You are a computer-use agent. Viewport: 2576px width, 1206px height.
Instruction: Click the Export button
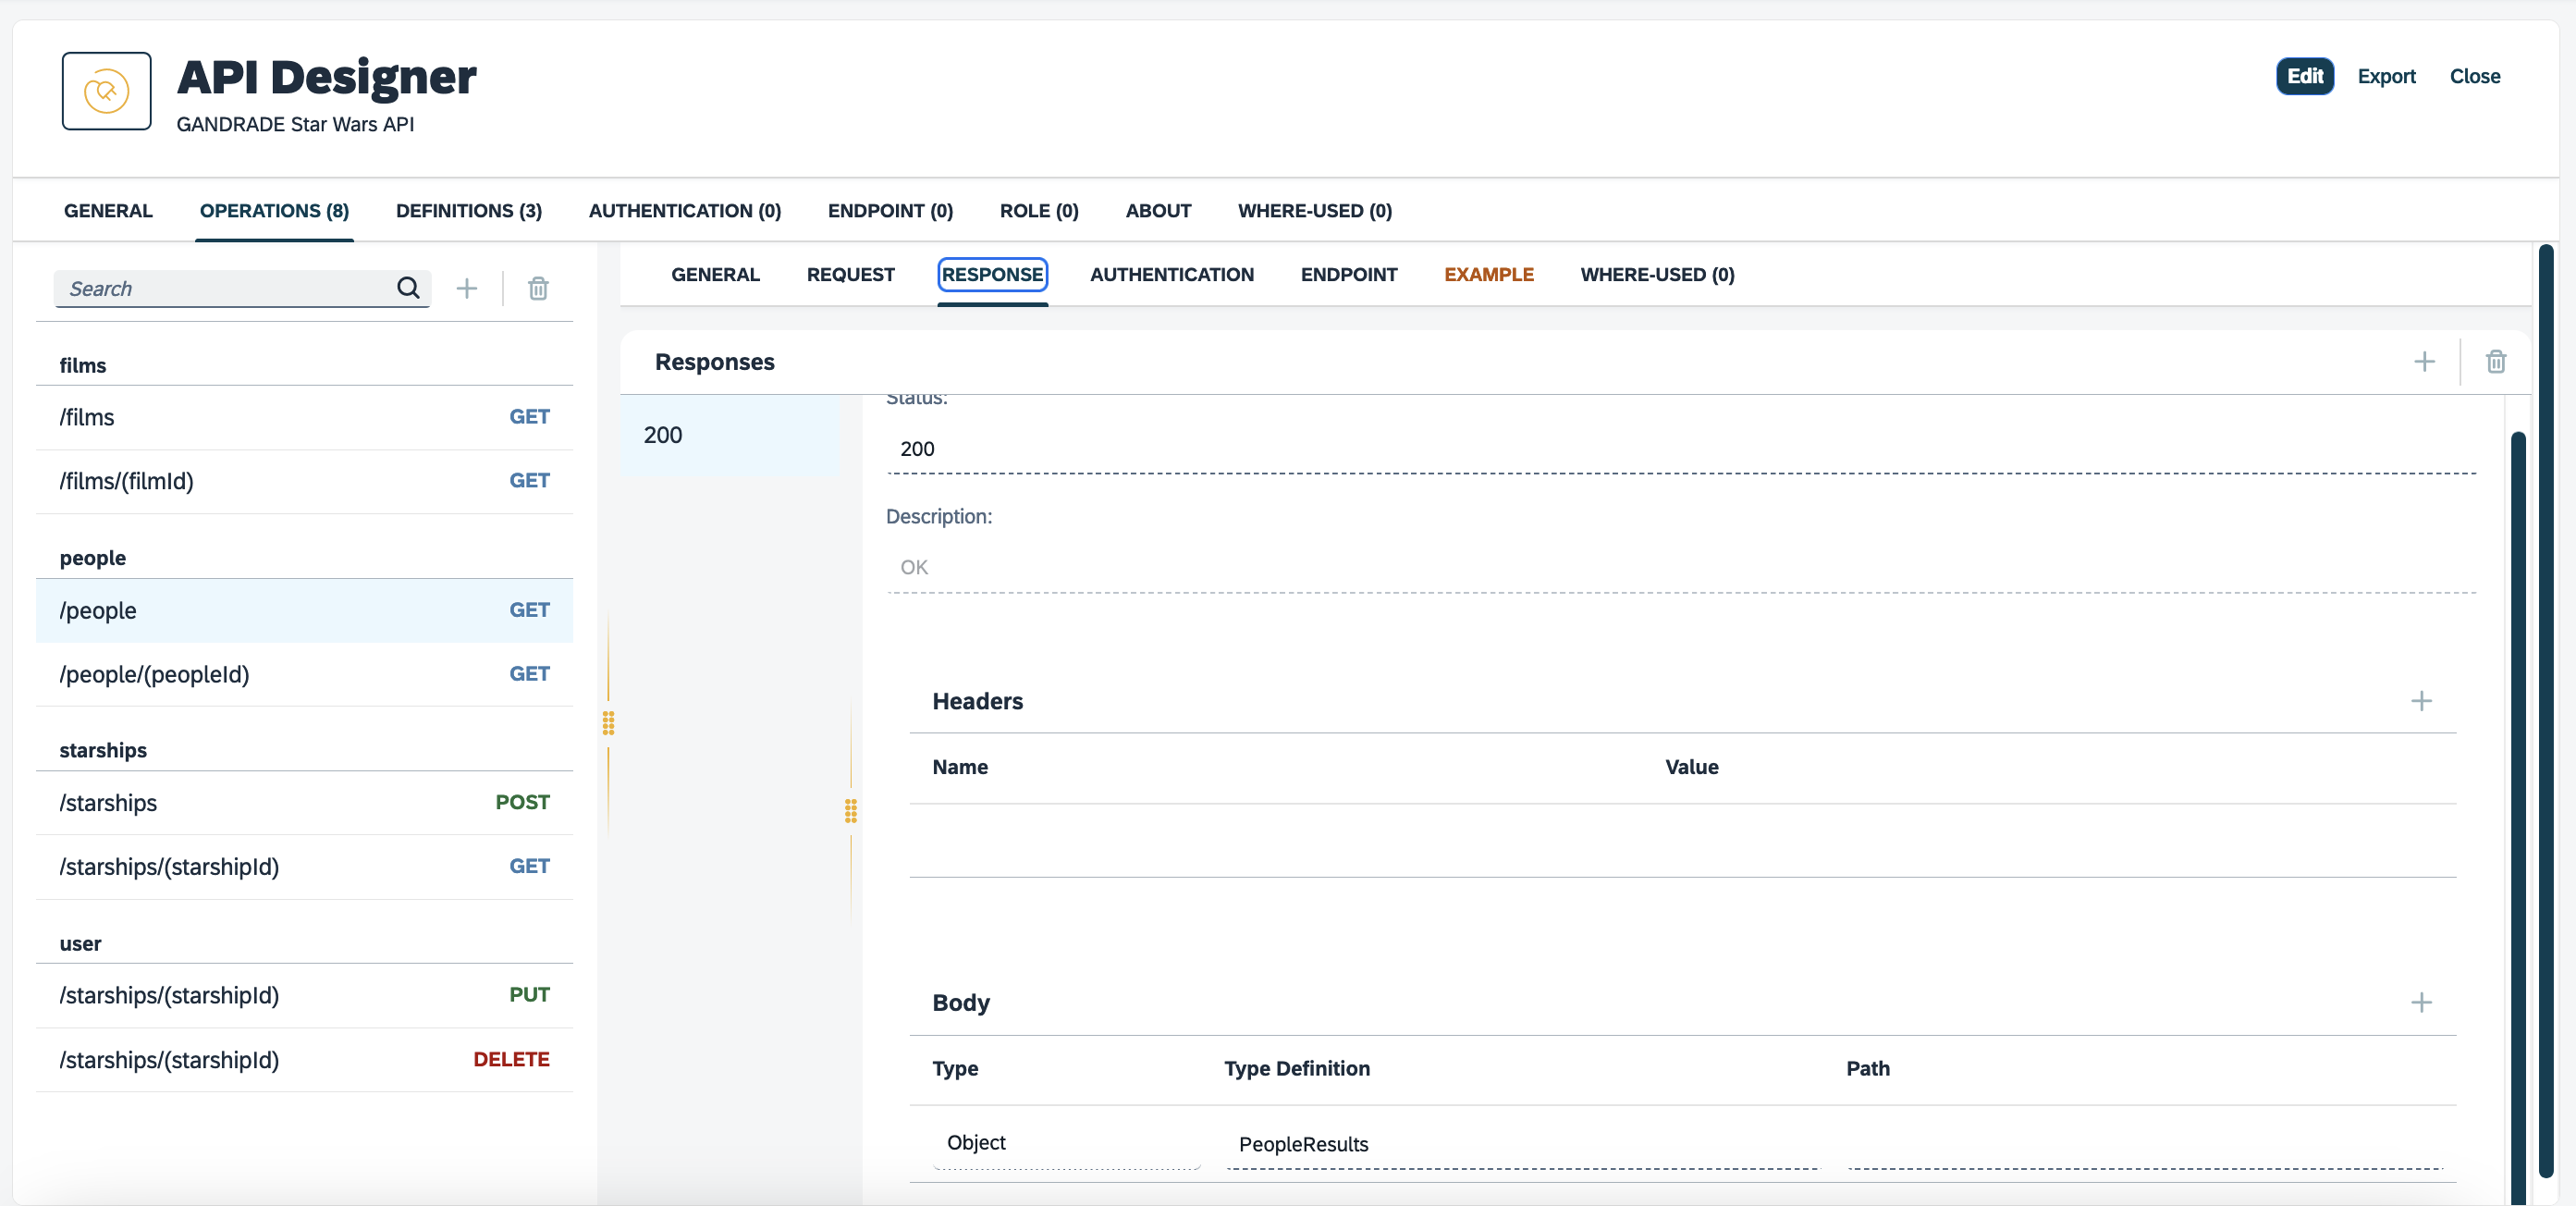[x=2386, y=76]
